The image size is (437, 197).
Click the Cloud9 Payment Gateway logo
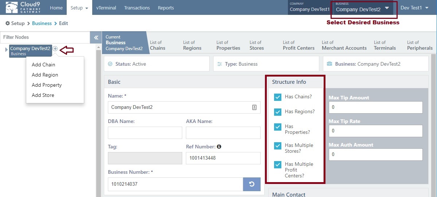coord(23,7)
